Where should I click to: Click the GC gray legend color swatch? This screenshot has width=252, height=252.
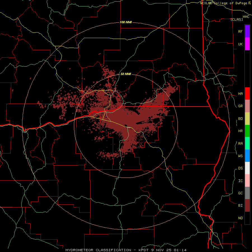pyautogui.click(x=247, y=193)
